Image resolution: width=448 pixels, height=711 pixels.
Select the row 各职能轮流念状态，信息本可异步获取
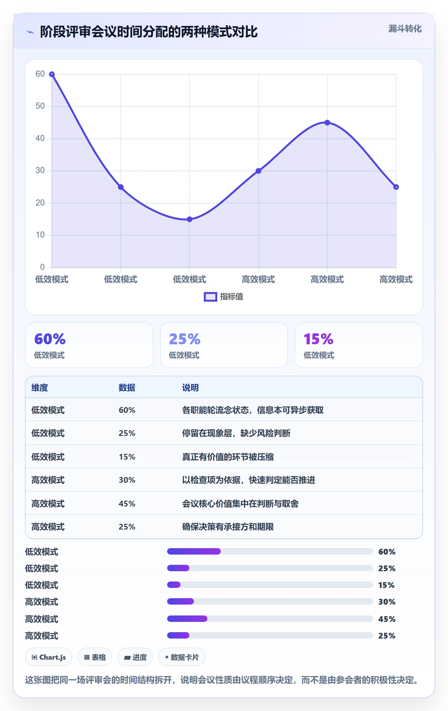(x=224, y=410)
